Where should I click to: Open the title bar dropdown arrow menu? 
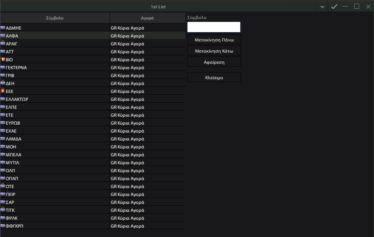322,7
